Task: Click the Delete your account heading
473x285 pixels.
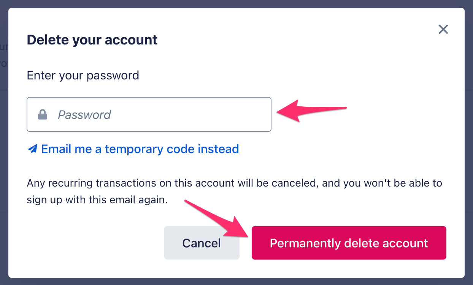Action: coord(92,40)
